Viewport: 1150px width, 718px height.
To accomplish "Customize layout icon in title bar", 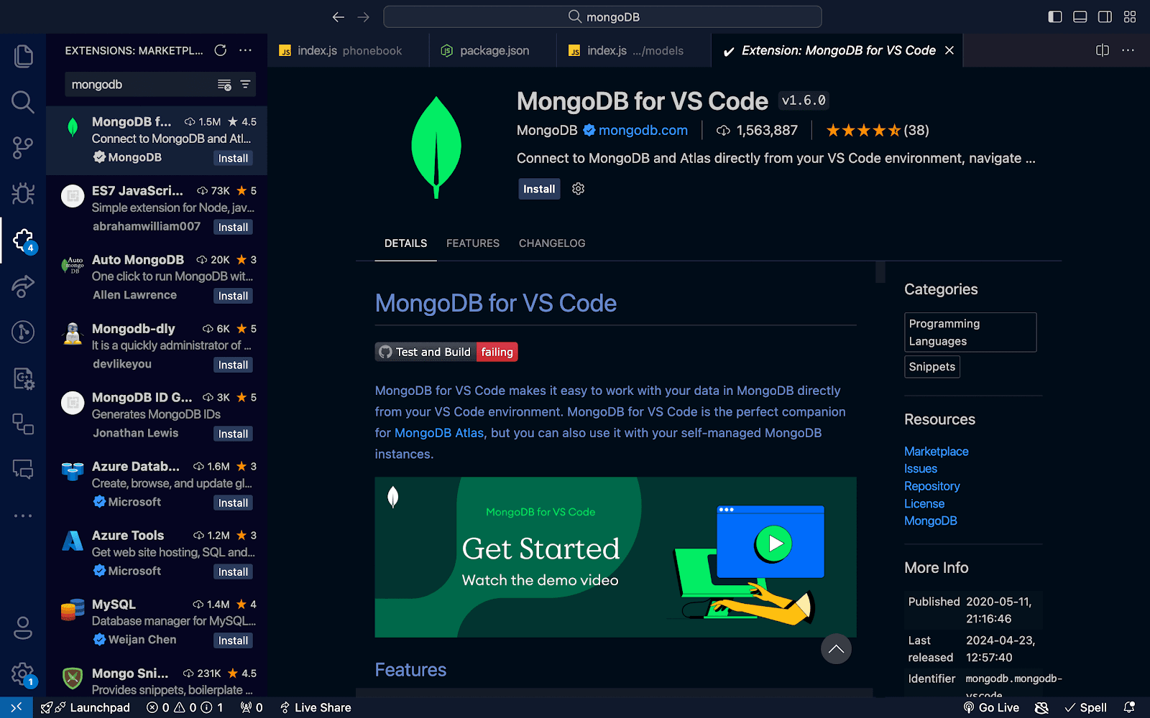I will (x=1130, y=17).
